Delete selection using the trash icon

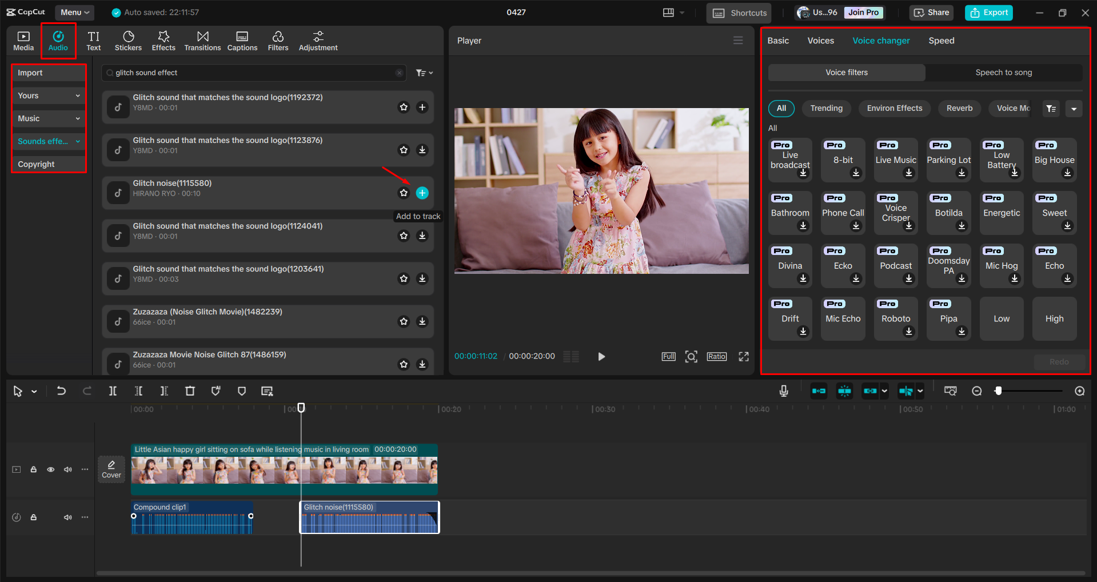tap(190, 391)
